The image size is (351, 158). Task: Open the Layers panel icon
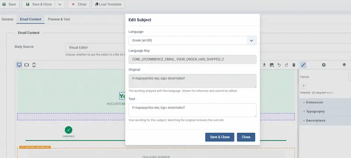[344, 65]
